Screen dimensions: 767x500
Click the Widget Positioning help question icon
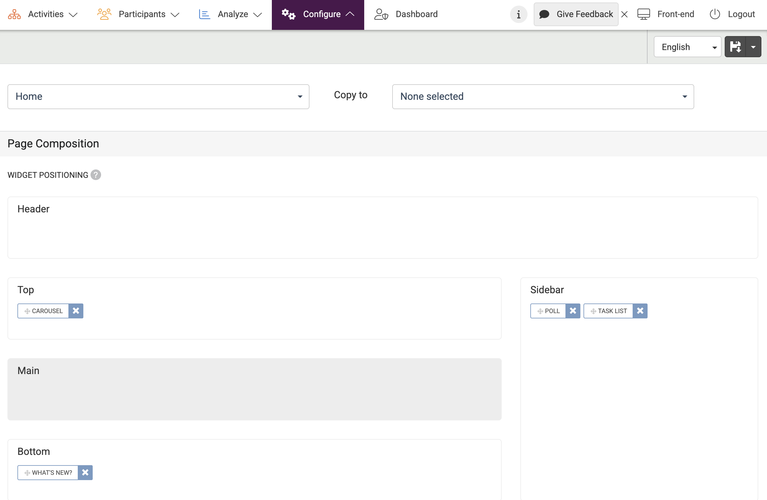click(96, 175)
